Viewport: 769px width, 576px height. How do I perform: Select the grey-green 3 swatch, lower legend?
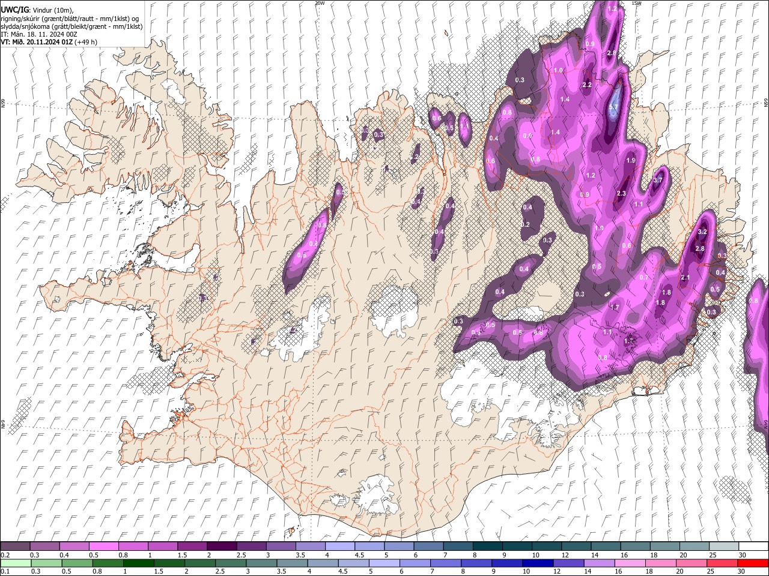pos(261,563)
